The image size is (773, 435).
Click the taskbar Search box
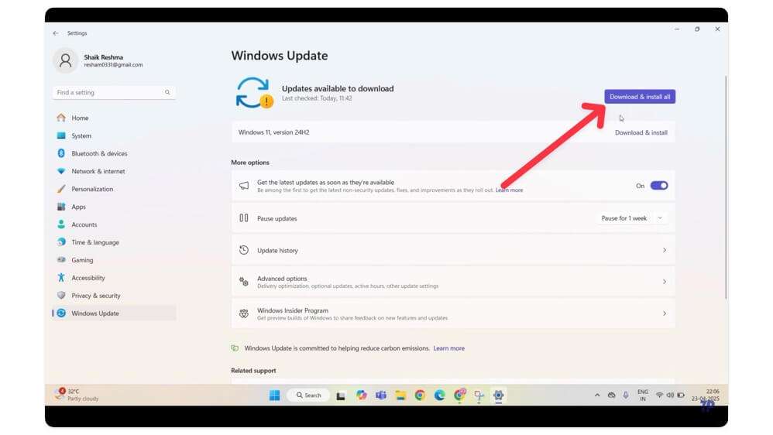point(308,395)
